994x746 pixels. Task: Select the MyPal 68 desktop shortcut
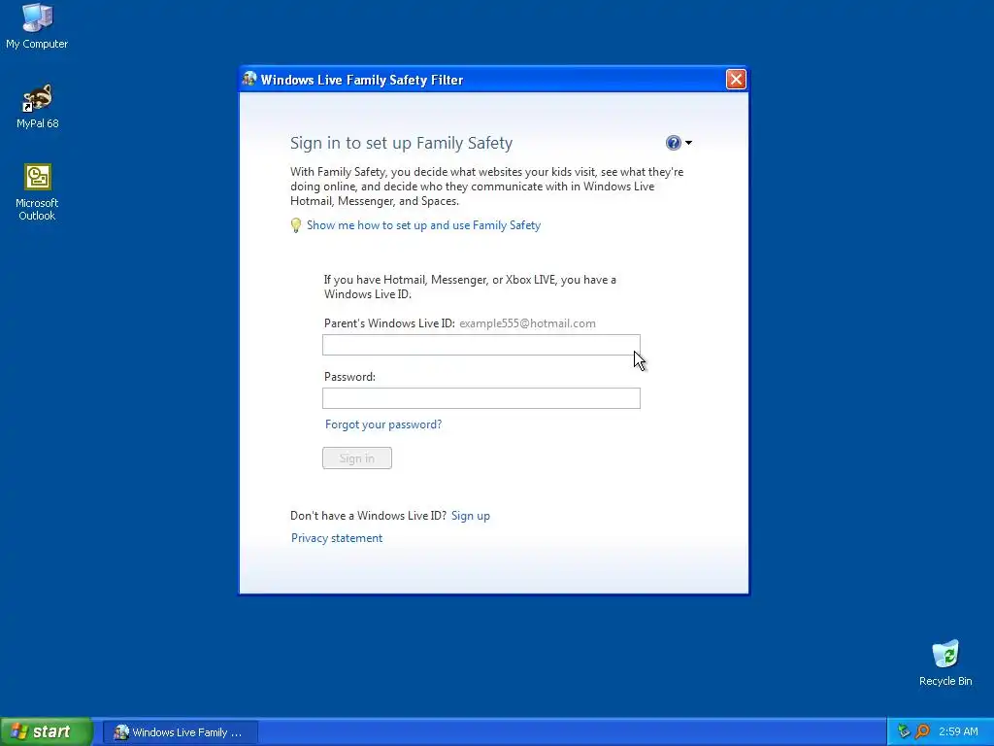pyautogui.click(x=38, y=106)
